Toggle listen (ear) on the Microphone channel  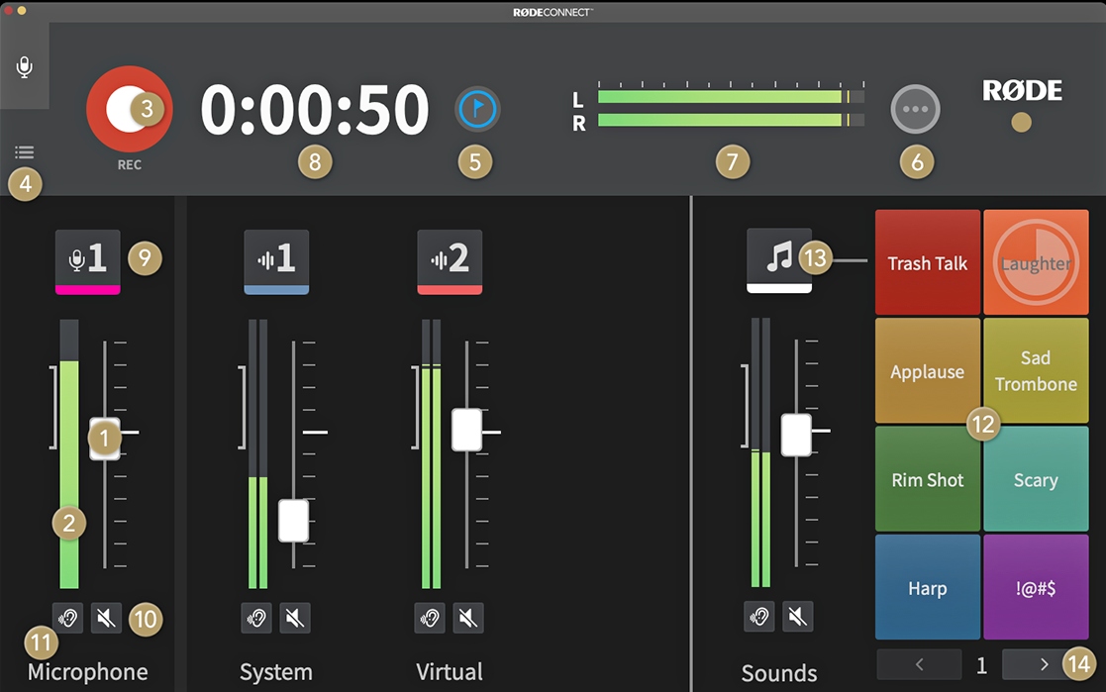(67, 619)
